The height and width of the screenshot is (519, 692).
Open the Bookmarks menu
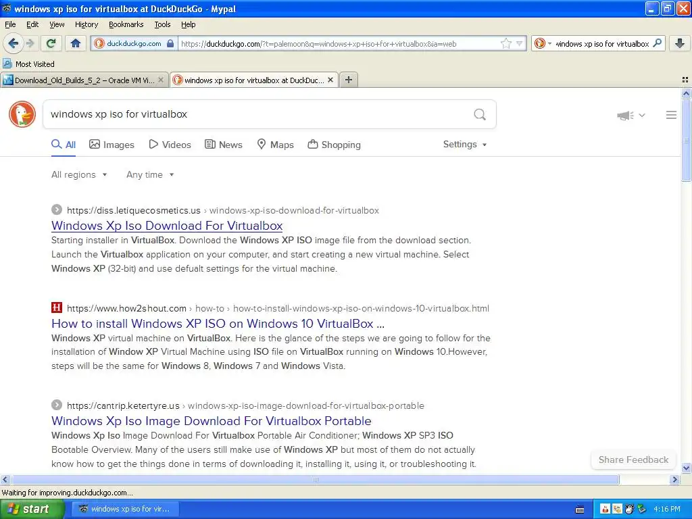(126, 24)
